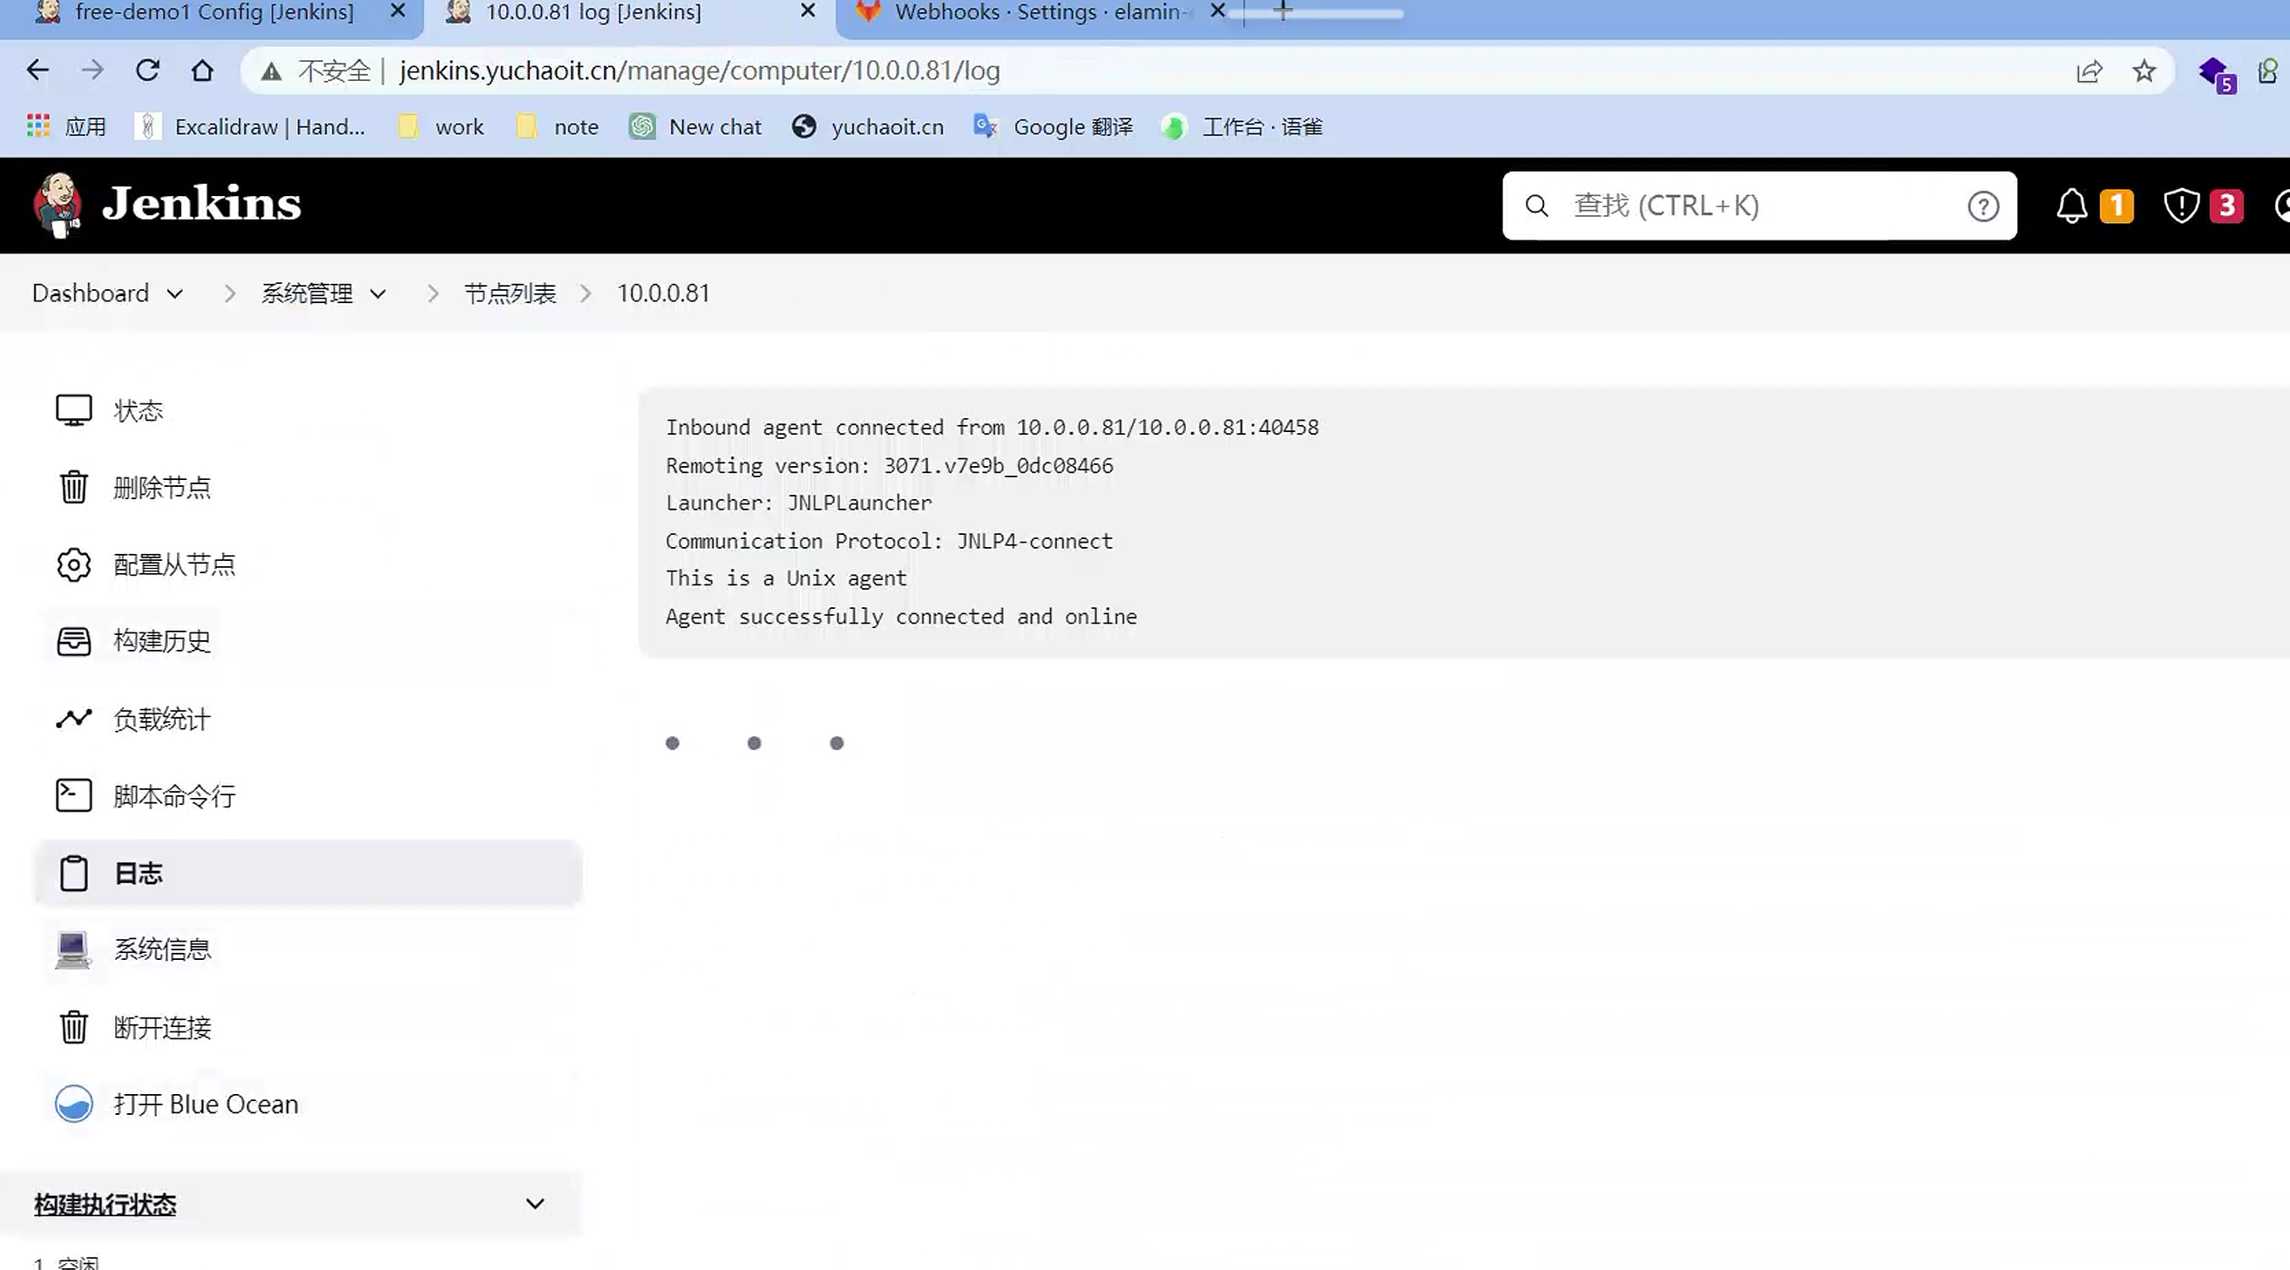This screenshot has width=2290, height=1270.
Task: Open the 负载统计 sidebar item
Action: click(162, 719)
